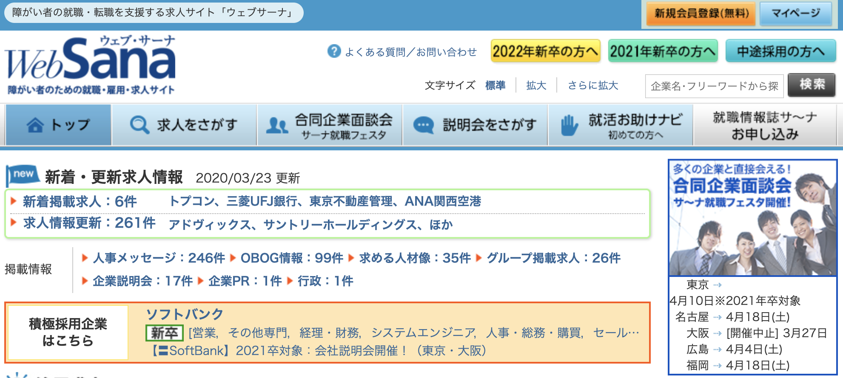This screenshot has width=843, height=378.
Task: Click the people icon beside 合同企業面談会
Action: pyautogui.click(x=277, y=126)
